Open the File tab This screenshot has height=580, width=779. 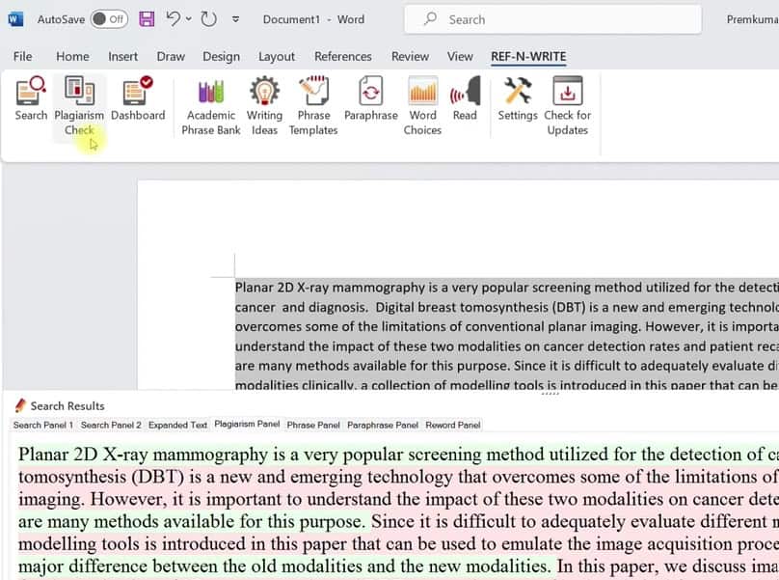(22, 56)
